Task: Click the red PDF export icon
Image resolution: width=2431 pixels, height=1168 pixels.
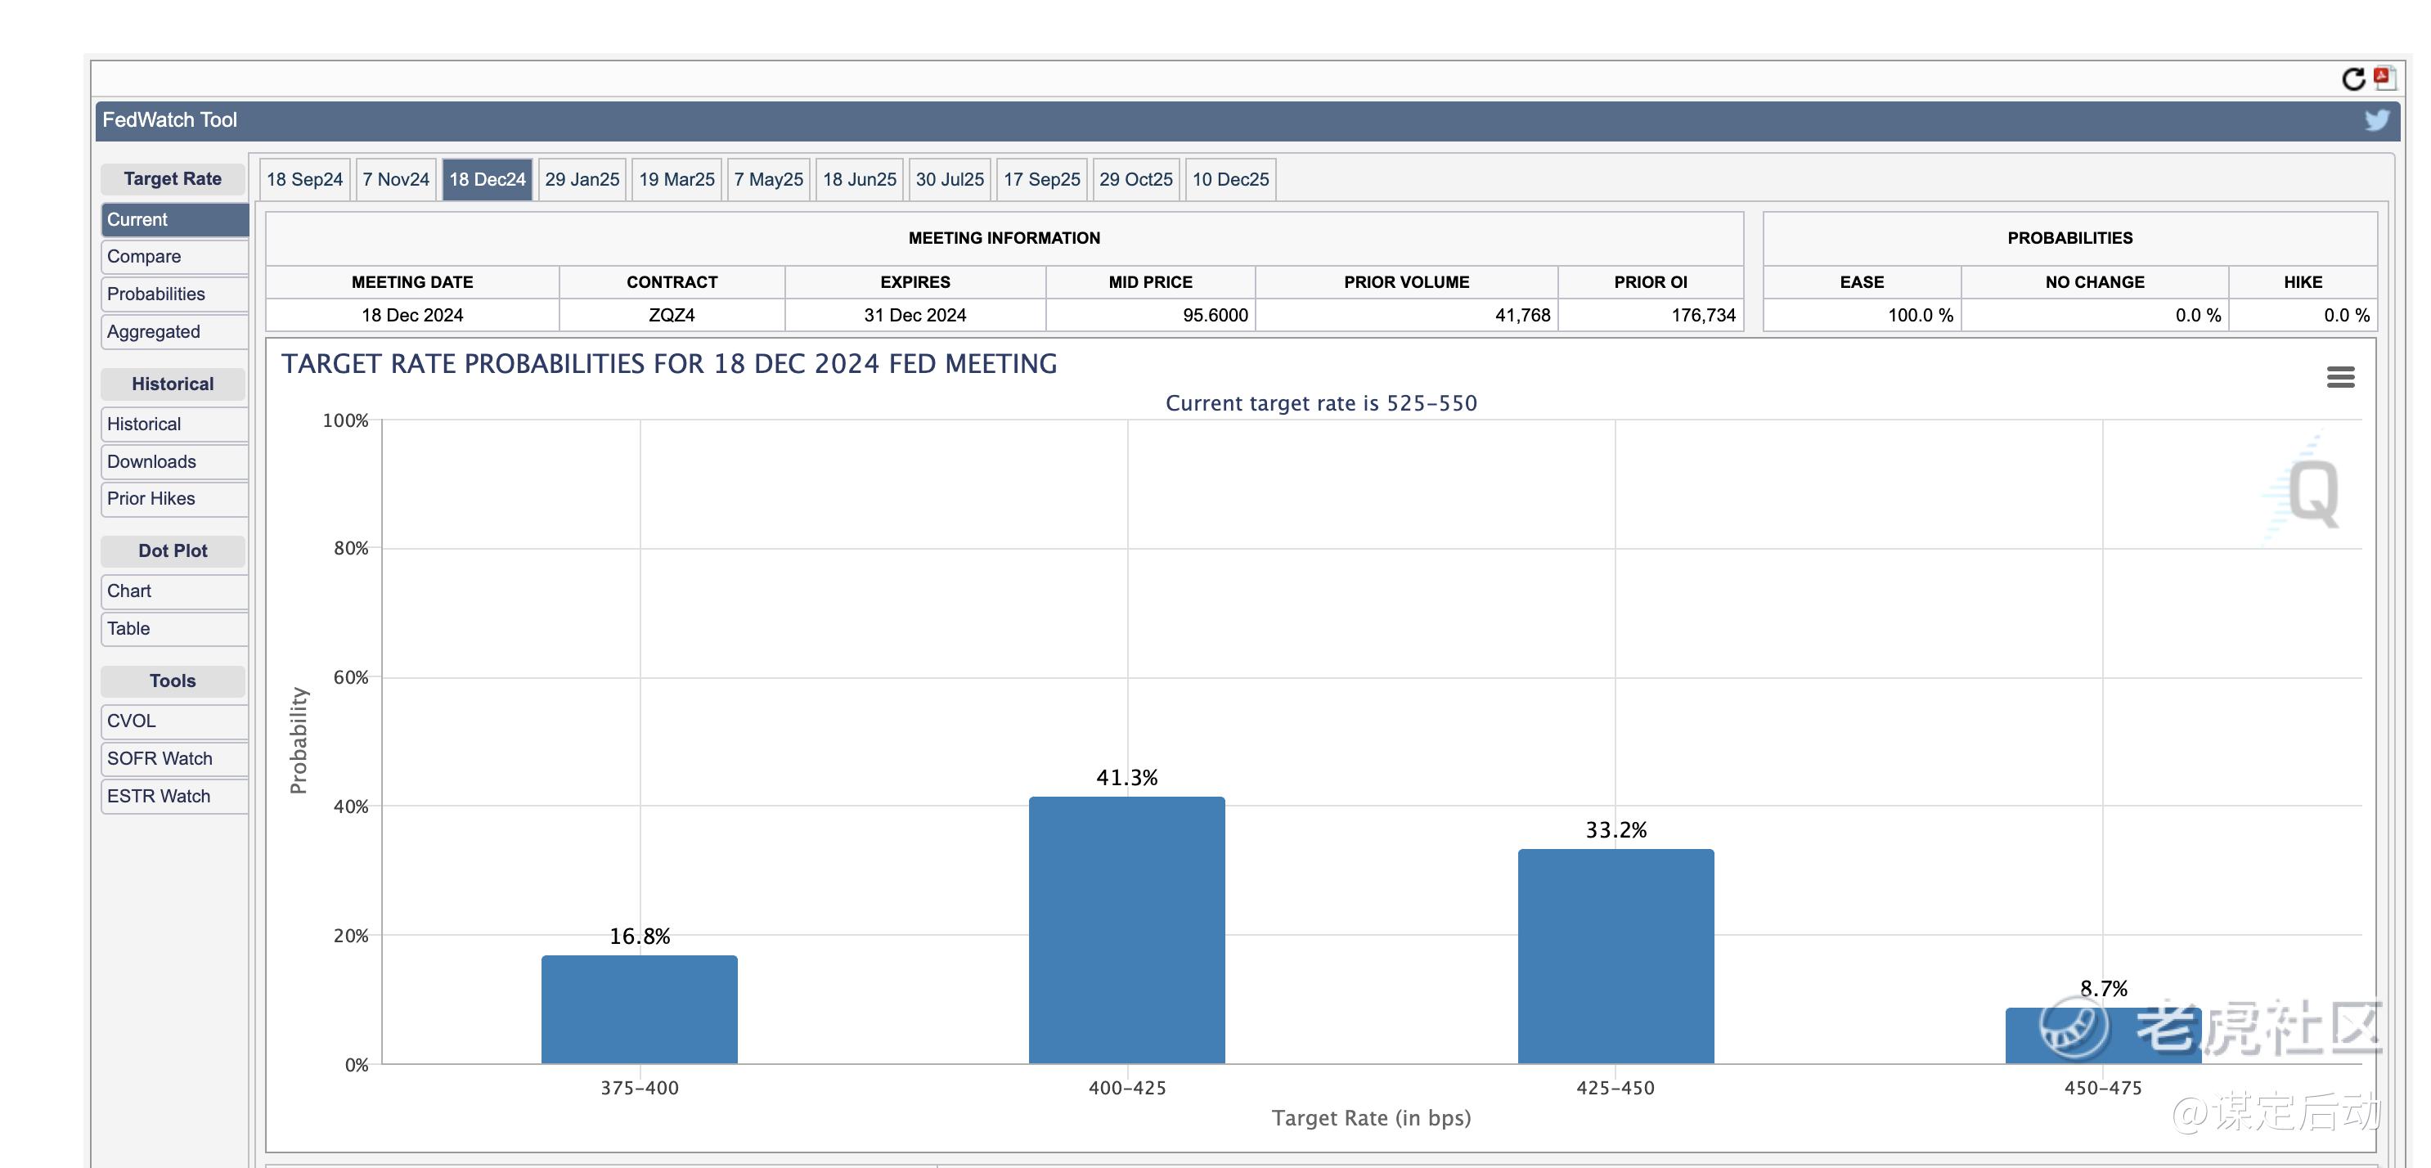Action: click(x=2384, y=78)
